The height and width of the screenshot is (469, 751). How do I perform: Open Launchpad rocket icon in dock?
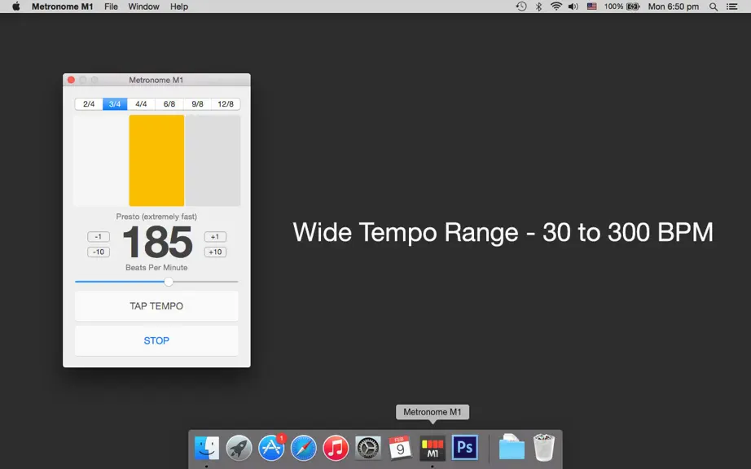(239, 448)
